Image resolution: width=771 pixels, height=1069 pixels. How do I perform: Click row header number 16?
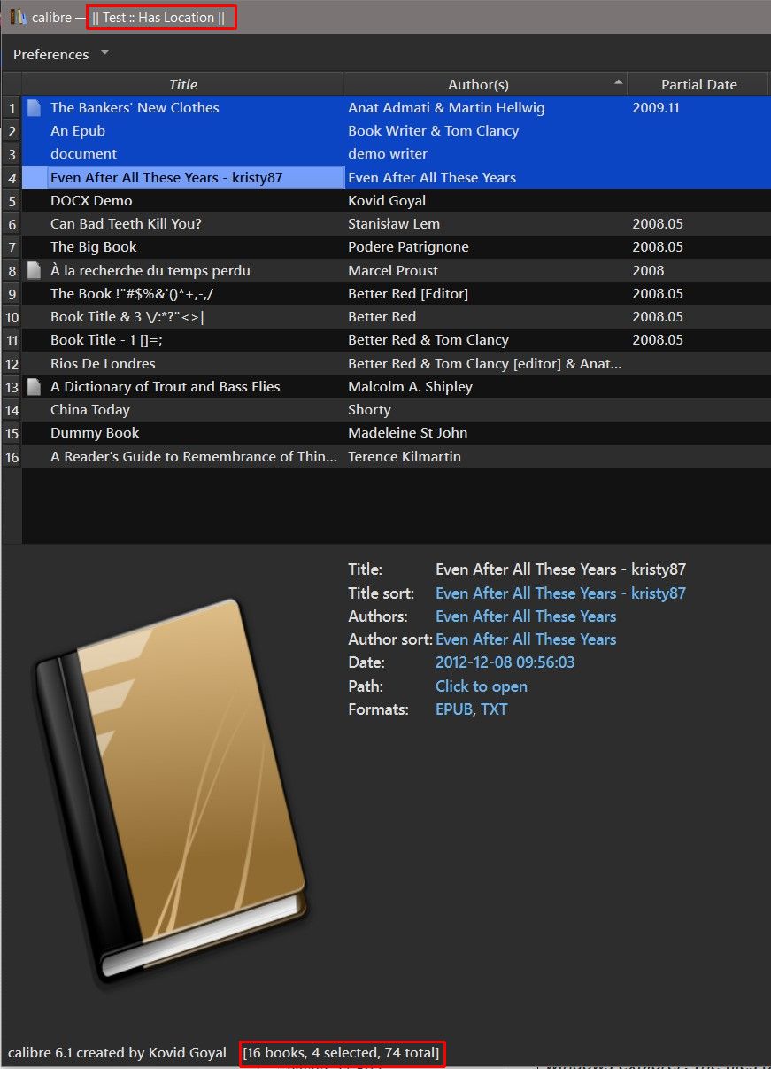tap(12, 457)
